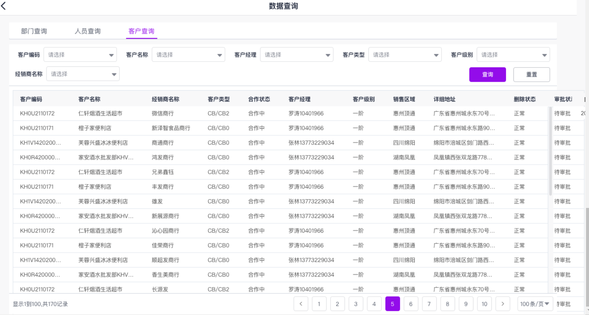Click dealer cell 商通商行
The width and height of the screenshot is (589, 315).
pos(163,143)
